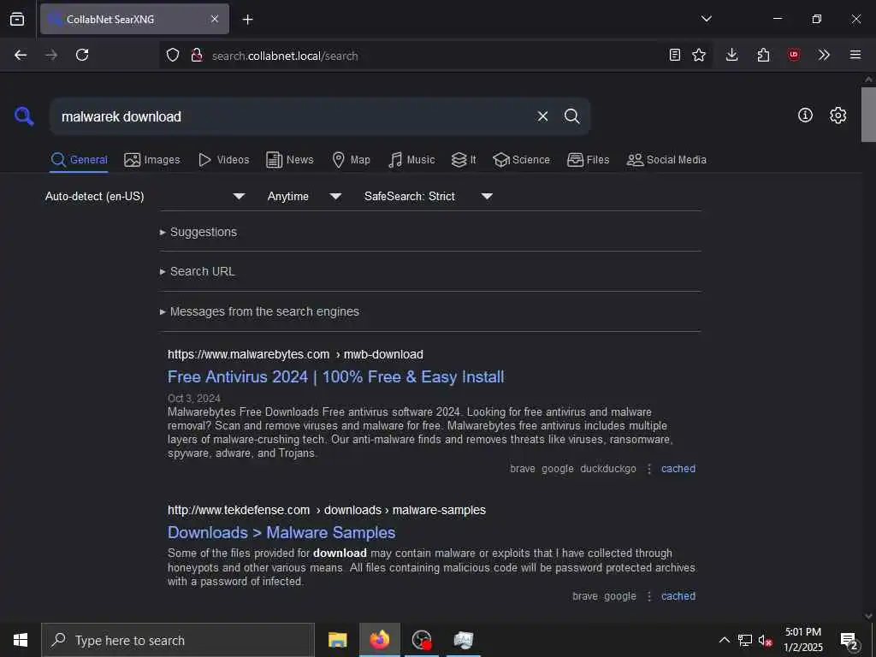The height and width of the screenshot is (657, 876).
Task: Open a new tab with the plus button
Action: tap(247, 20)
